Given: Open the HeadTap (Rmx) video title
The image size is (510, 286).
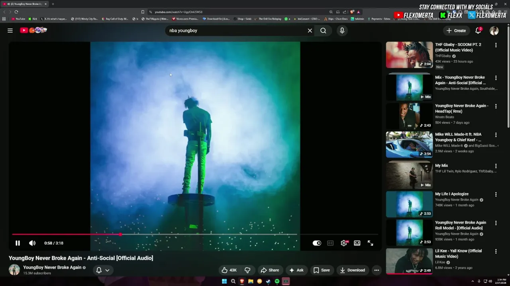Looking at the screenshot, I should pyautogui.click(x=461, y=108).
